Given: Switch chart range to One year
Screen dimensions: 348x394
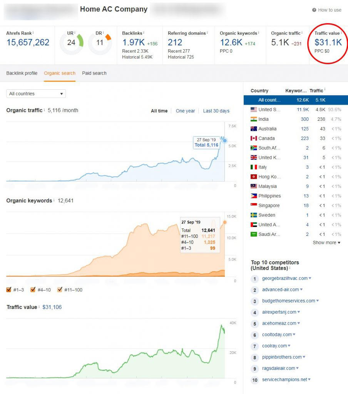Looking at the screenshot, I should (x=185, y=111).
